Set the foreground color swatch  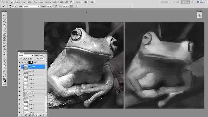tap(4, 79)
